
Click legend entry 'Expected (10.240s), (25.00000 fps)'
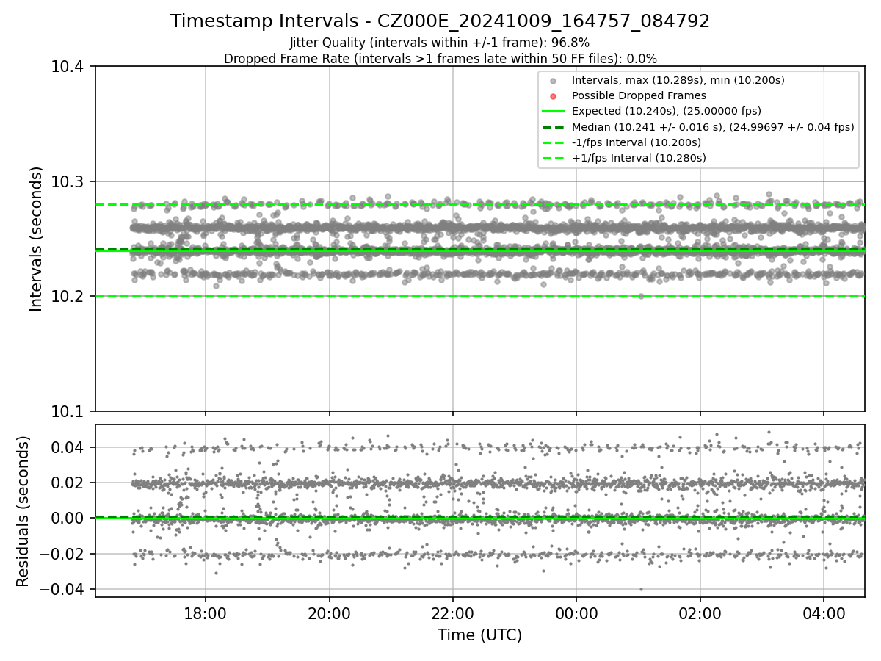point(667,111)
